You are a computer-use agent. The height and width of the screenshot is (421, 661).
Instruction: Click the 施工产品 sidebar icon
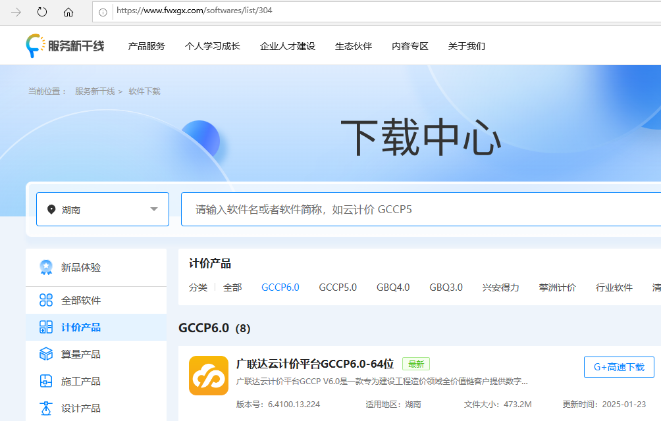[46, 381]
